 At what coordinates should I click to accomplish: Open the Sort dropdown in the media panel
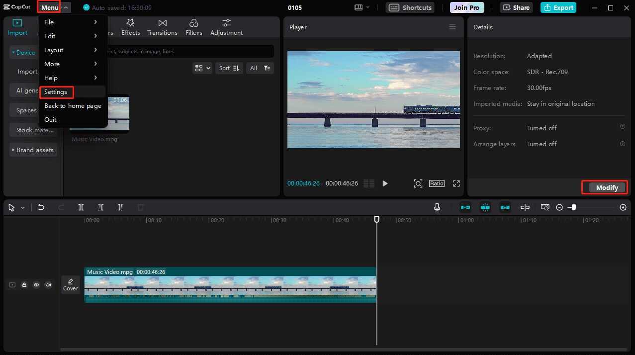(x=229, y=68)
